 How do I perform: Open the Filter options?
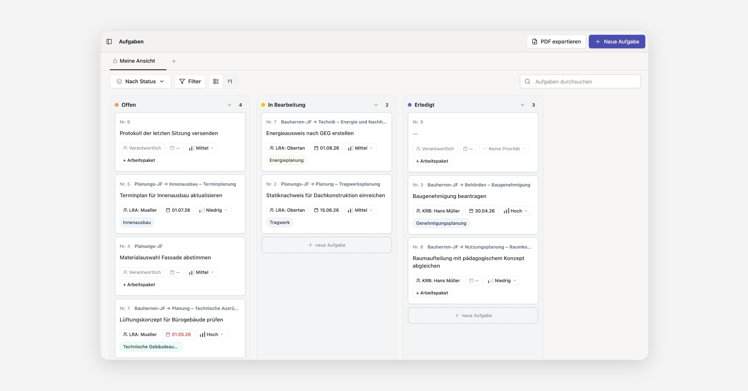pos(190,81)
